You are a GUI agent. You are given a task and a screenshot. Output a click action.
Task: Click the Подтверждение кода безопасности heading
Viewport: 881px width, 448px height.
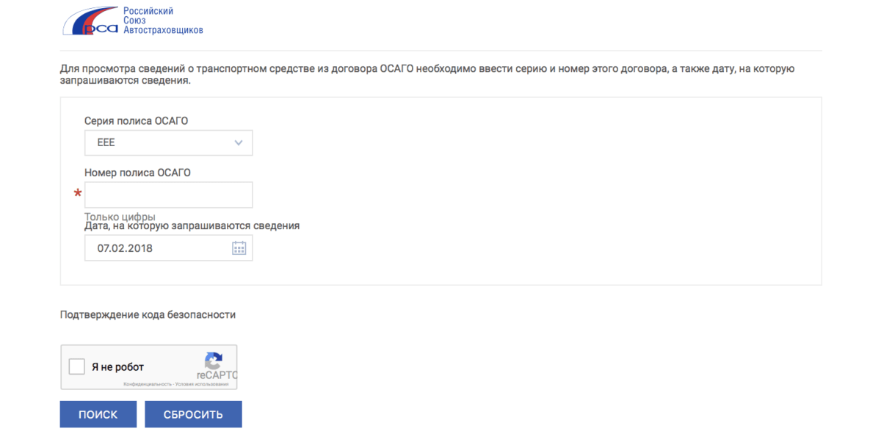click(148, 314)
